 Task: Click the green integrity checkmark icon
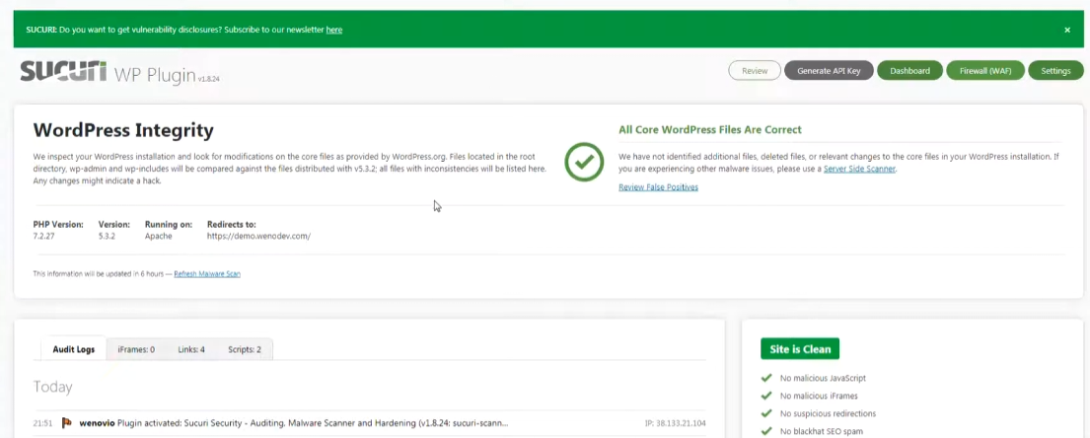click(x=584, y=161)
